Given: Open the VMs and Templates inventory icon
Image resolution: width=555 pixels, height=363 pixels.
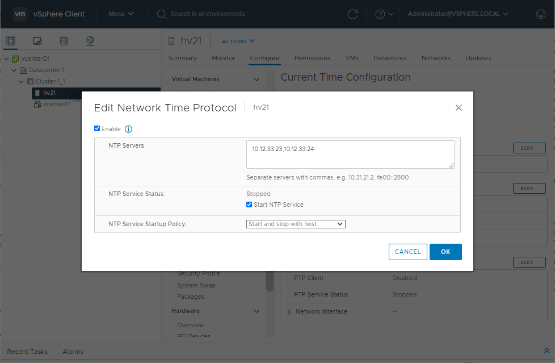Looking at the screenshot, I should coord(37,41).
